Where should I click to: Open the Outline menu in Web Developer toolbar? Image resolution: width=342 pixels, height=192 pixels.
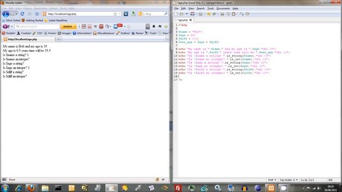(x=123, y=33)
